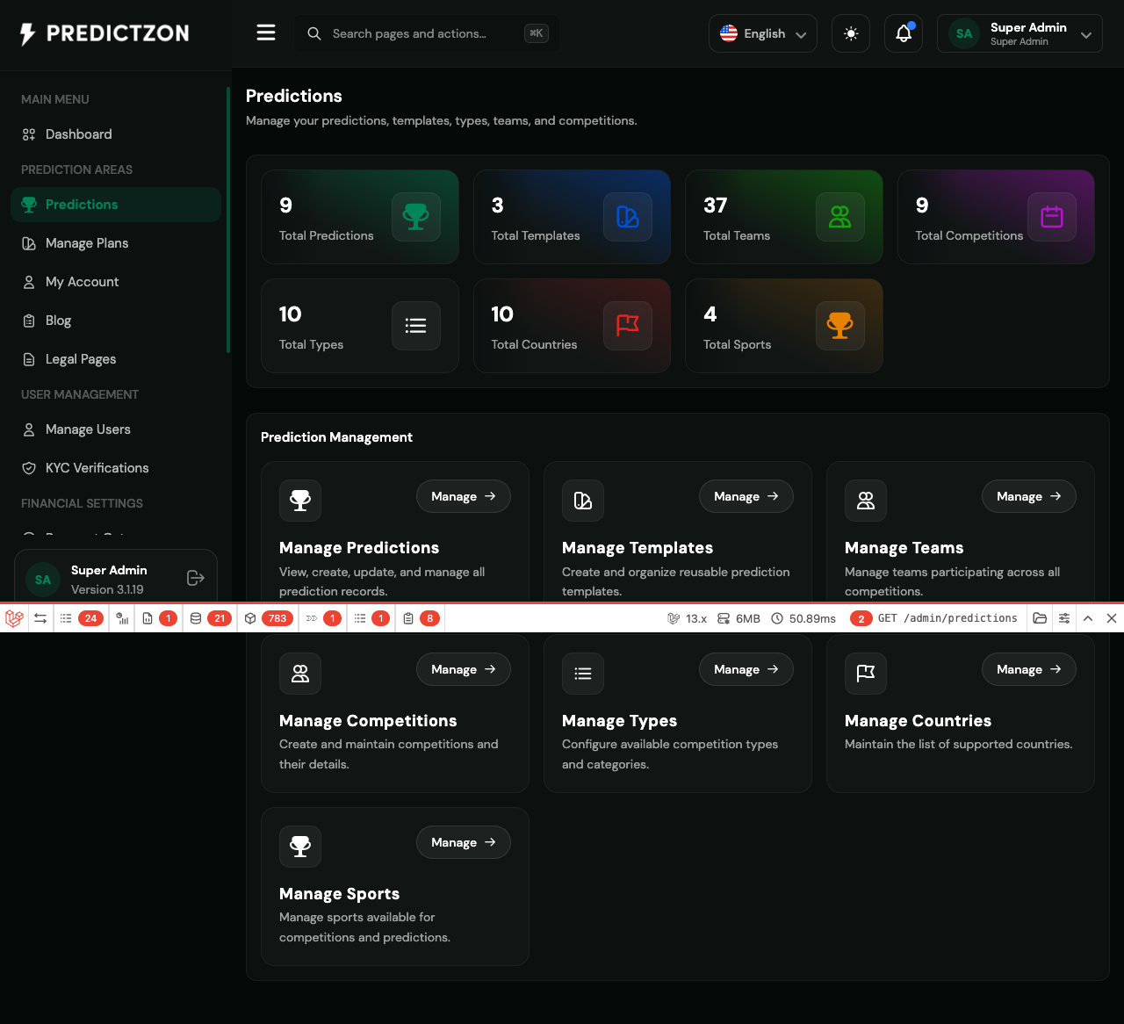Viewport: 1124px width, 1024px height.
Task: Click Manage button for Manage Templates
Action: (x=746, y=496)
